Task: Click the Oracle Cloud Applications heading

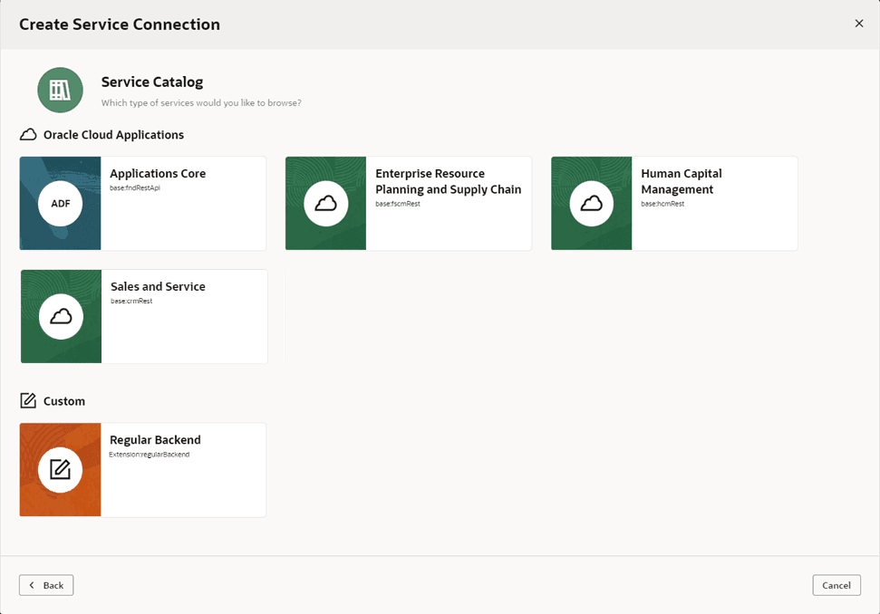Action: (113, 135)
